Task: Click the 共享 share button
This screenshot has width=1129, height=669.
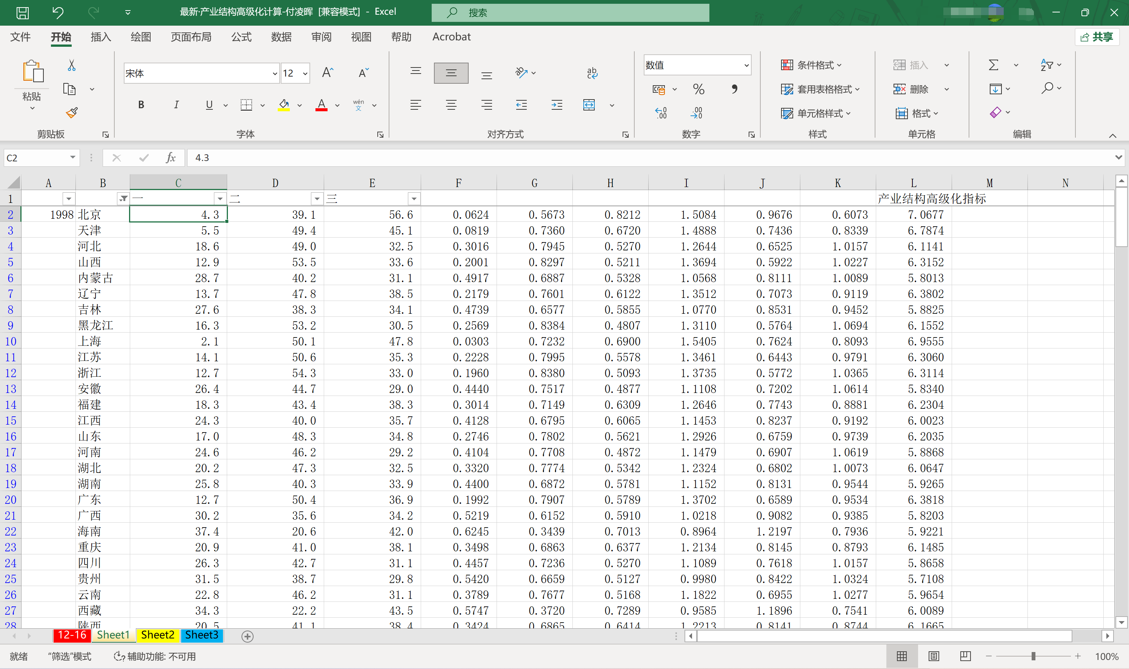Action: coord(1097,37)
